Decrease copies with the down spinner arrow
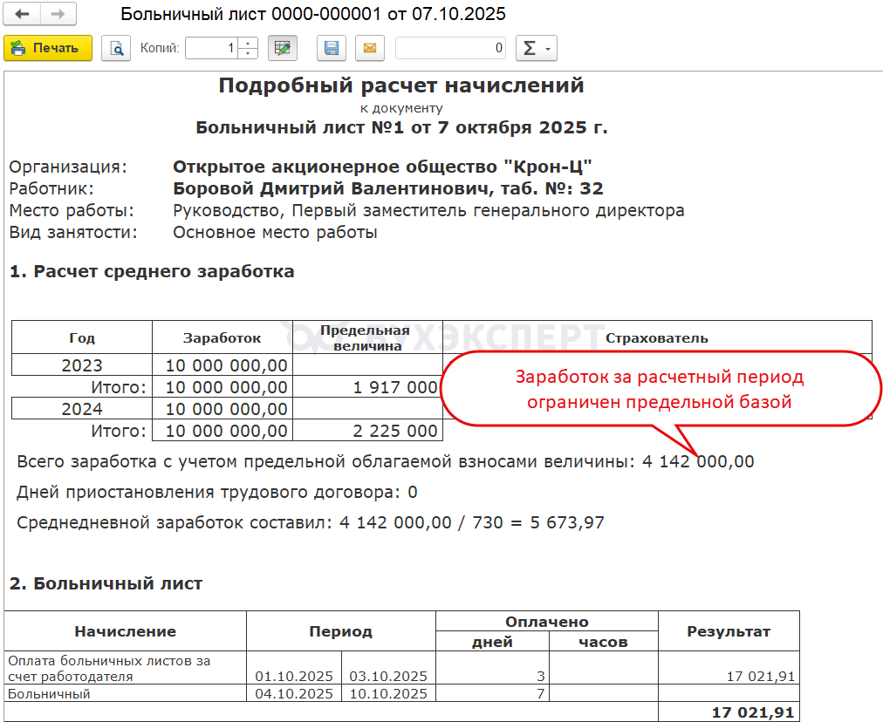The height and width of the screenshot is (722, 883). tap(248, 54)
